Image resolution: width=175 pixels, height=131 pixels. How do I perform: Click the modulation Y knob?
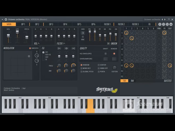click(37, 61)
